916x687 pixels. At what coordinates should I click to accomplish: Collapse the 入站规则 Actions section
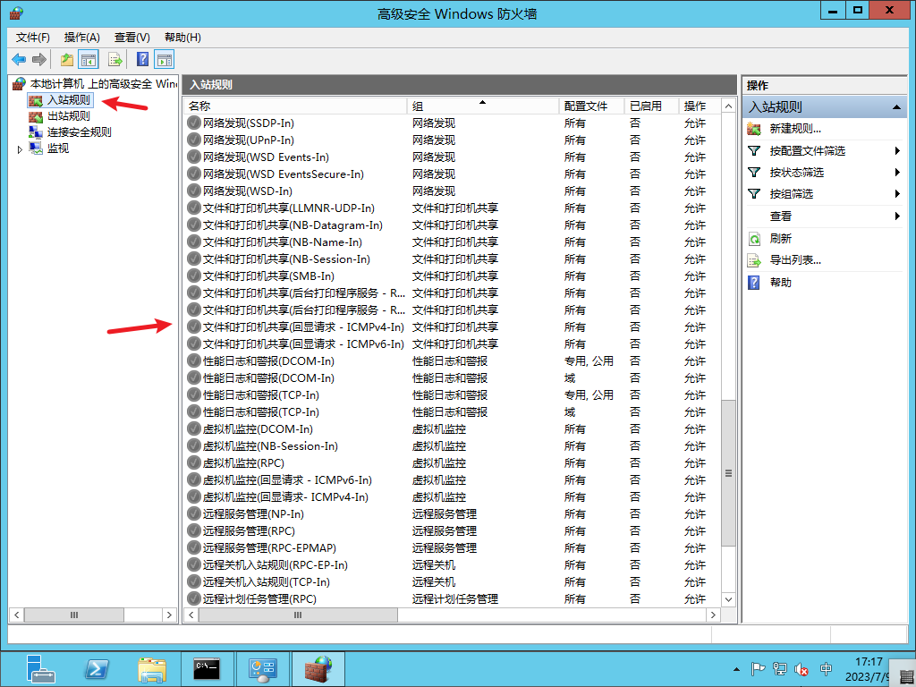(897, 106)
